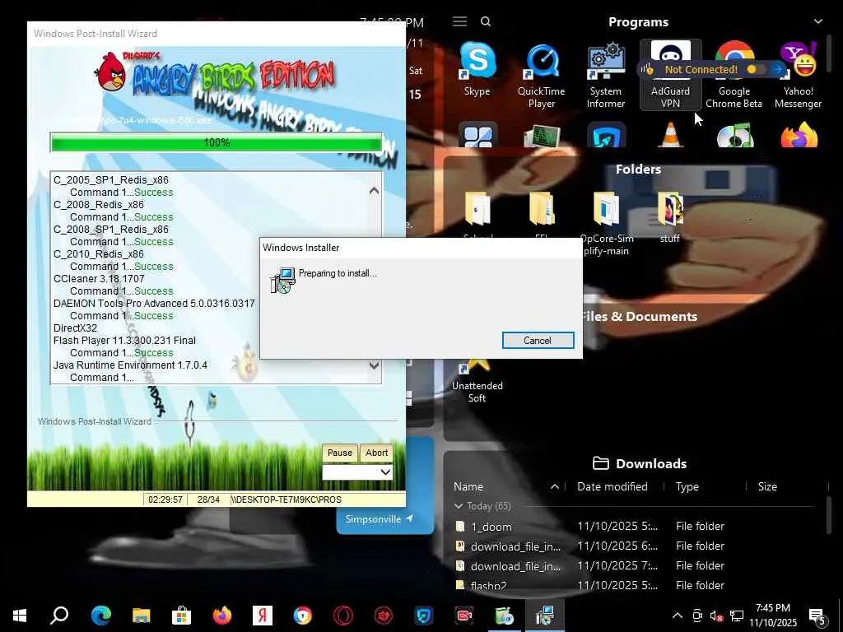The image size is (843, 632).
Task: Open the stuff folder
Action: coord(670,217)
